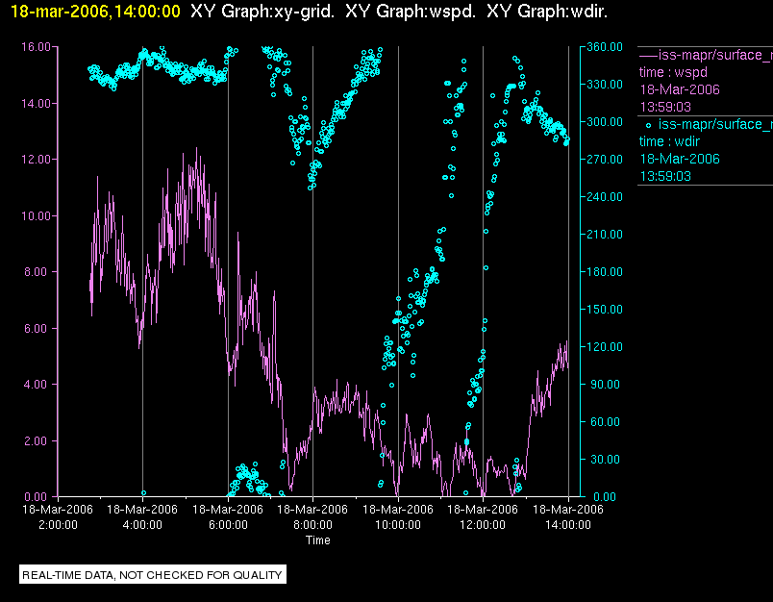The image size is (773, 602).
Task: Click the 300.00 wind direction axis label
Action: pos(605,122)
